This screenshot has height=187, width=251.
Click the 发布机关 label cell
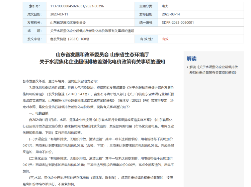click(x=34, y=22)
